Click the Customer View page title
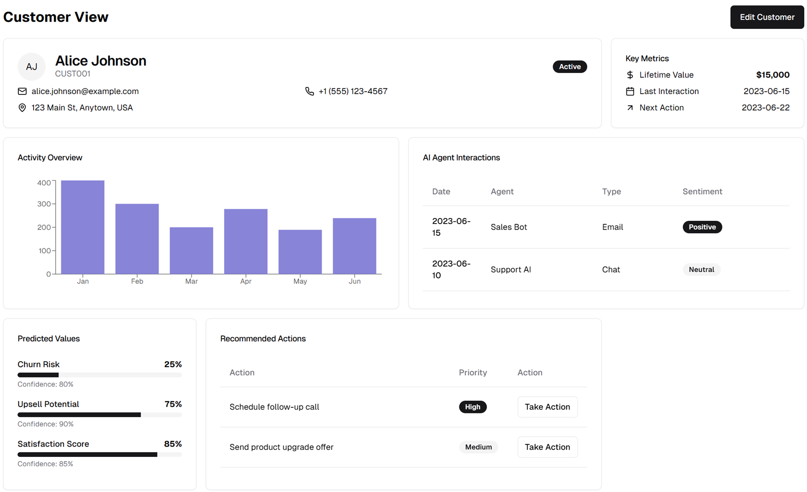The height and width of the screenshot is (492, 807). pos(56,17)
